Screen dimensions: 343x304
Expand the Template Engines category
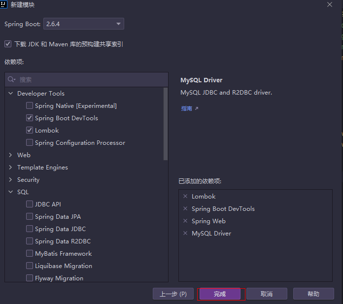click(10, 168)
